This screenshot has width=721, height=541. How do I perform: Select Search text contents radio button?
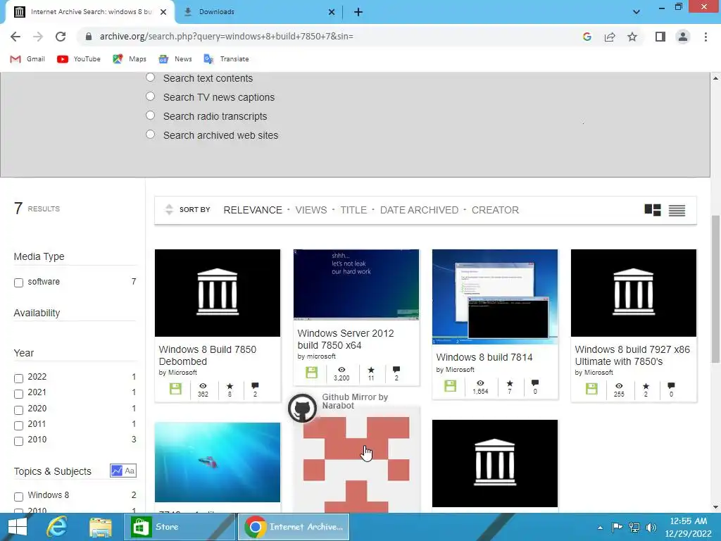[151, 77]
